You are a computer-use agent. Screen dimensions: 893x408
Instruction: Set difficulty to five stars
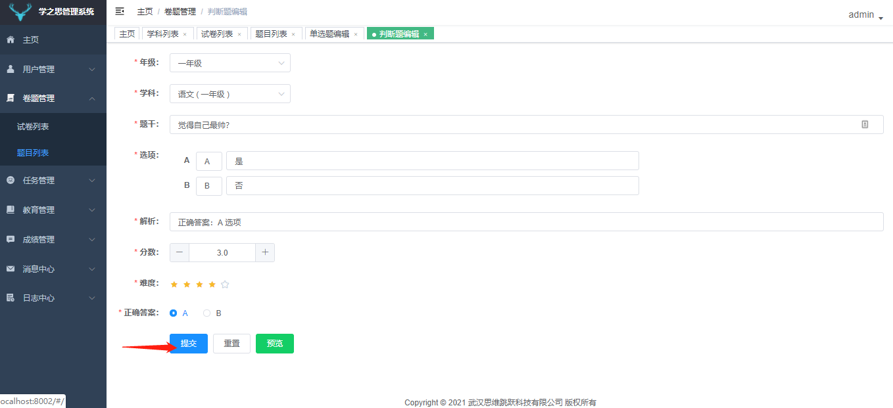225,284
